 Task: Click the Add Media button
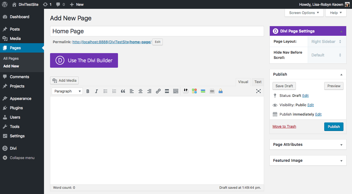pos(64,80)
